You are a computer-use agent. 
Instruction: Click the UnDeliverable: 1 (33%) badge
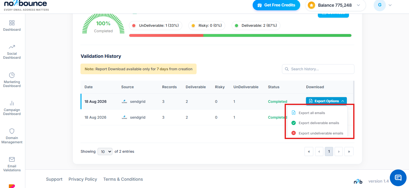click(155, 26)
